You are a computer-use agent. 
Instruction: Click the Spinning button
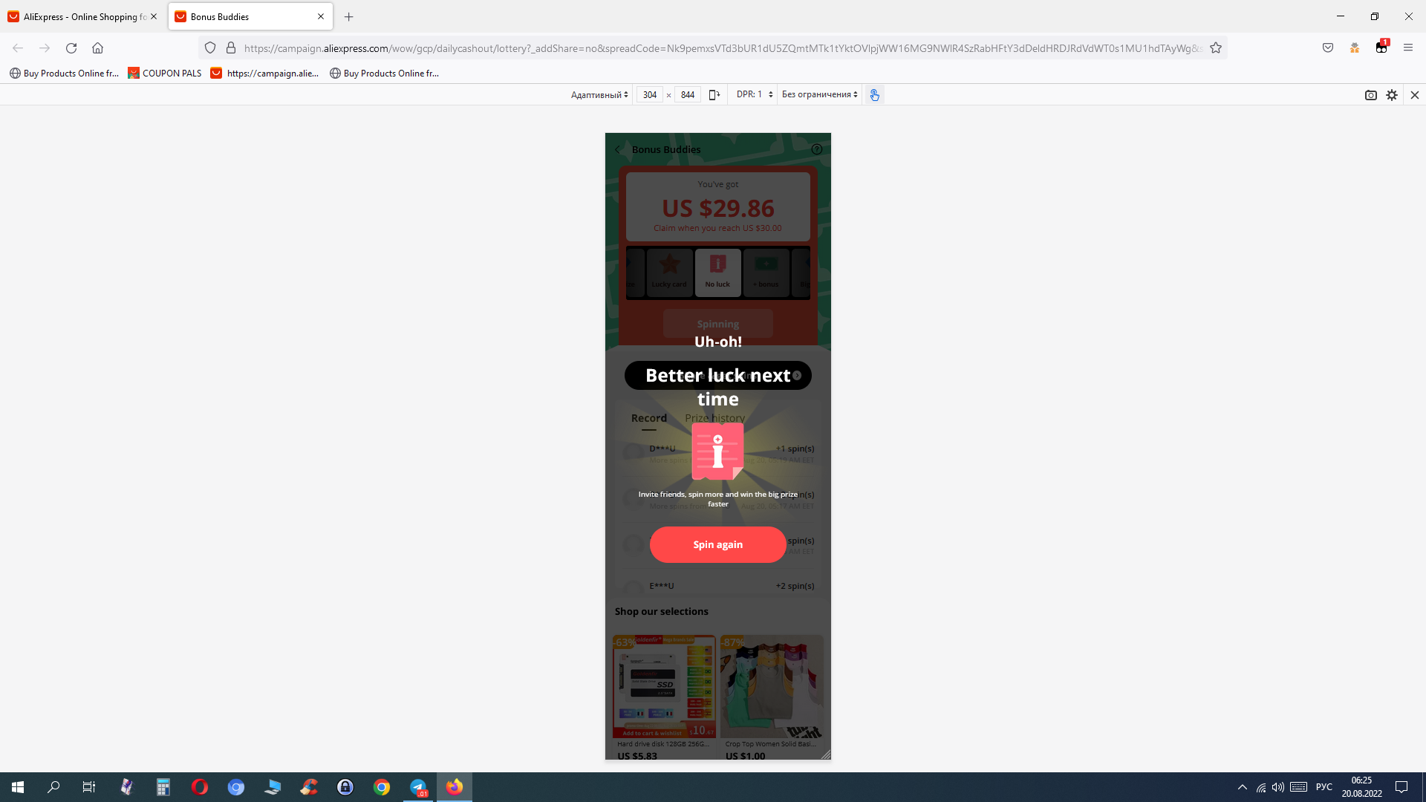718,324
